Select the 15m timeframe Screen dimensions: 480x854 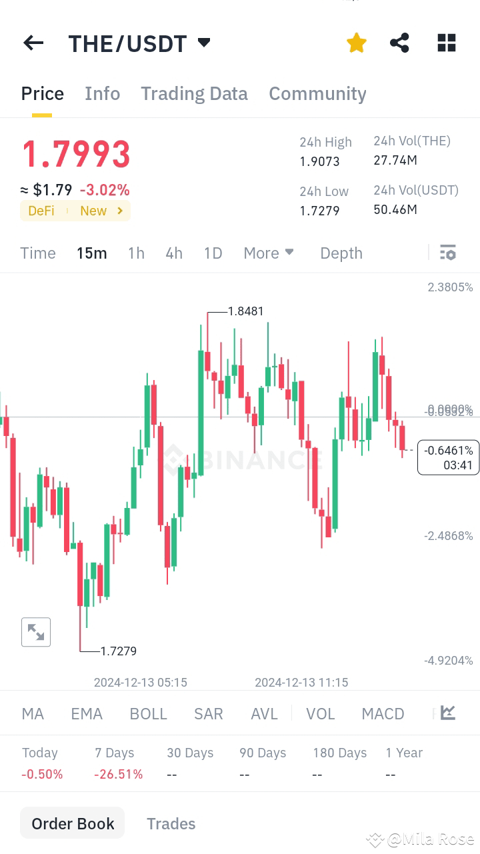tap(91, 253)
